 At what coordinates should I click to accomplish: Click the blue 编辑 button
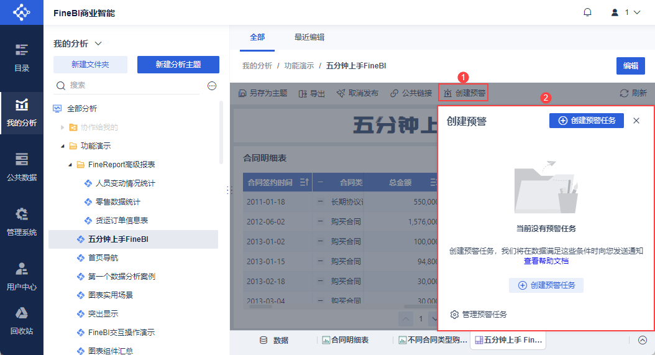pos(630,66)
